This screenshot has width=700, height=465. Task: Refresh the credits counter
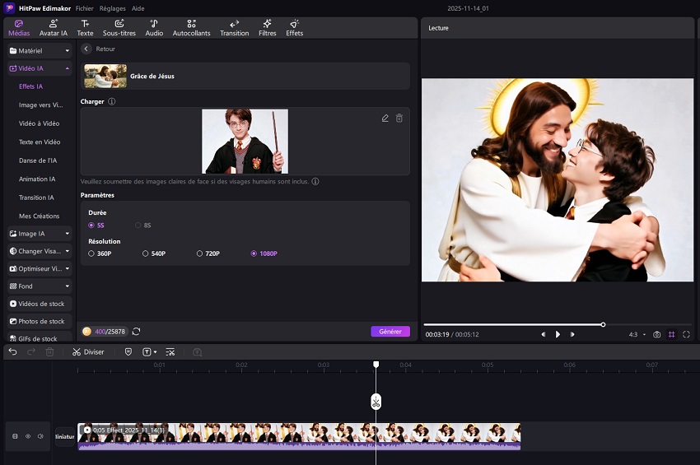pos(136,332)
